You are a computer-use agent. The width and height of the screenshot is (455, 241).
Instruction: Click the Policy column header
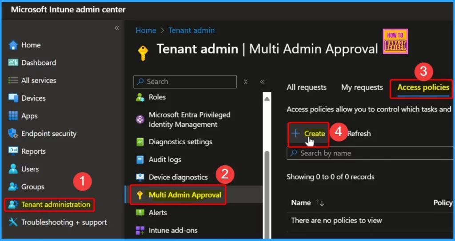coord(443,203)
